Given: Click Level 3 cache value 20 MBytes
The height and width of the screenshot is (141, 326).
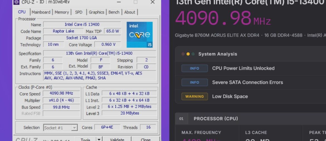Looking at the screenshot, I should pos(129,113).
